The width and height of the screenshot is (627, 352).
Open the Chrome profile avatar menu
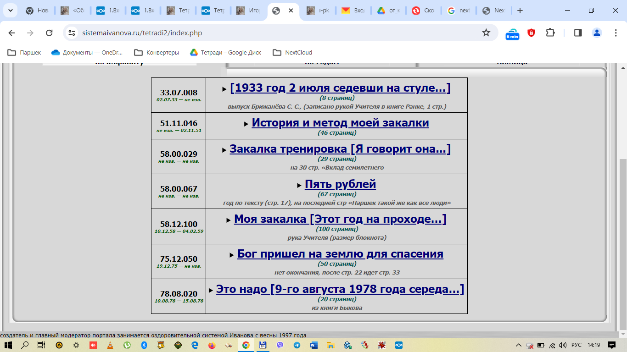click(x=597, y=33)
